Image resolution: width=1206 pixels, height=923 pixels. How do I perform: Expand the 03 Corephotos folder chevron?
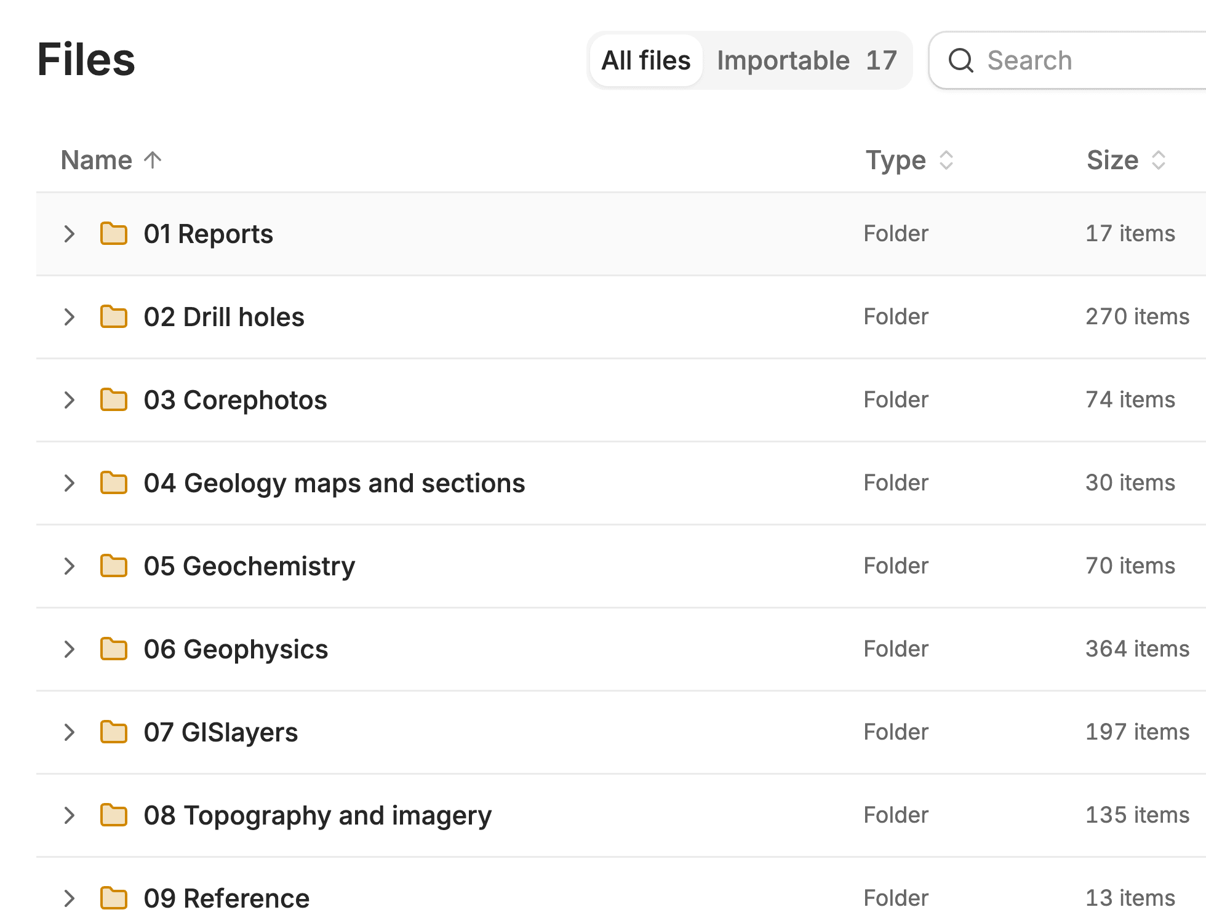70,400
